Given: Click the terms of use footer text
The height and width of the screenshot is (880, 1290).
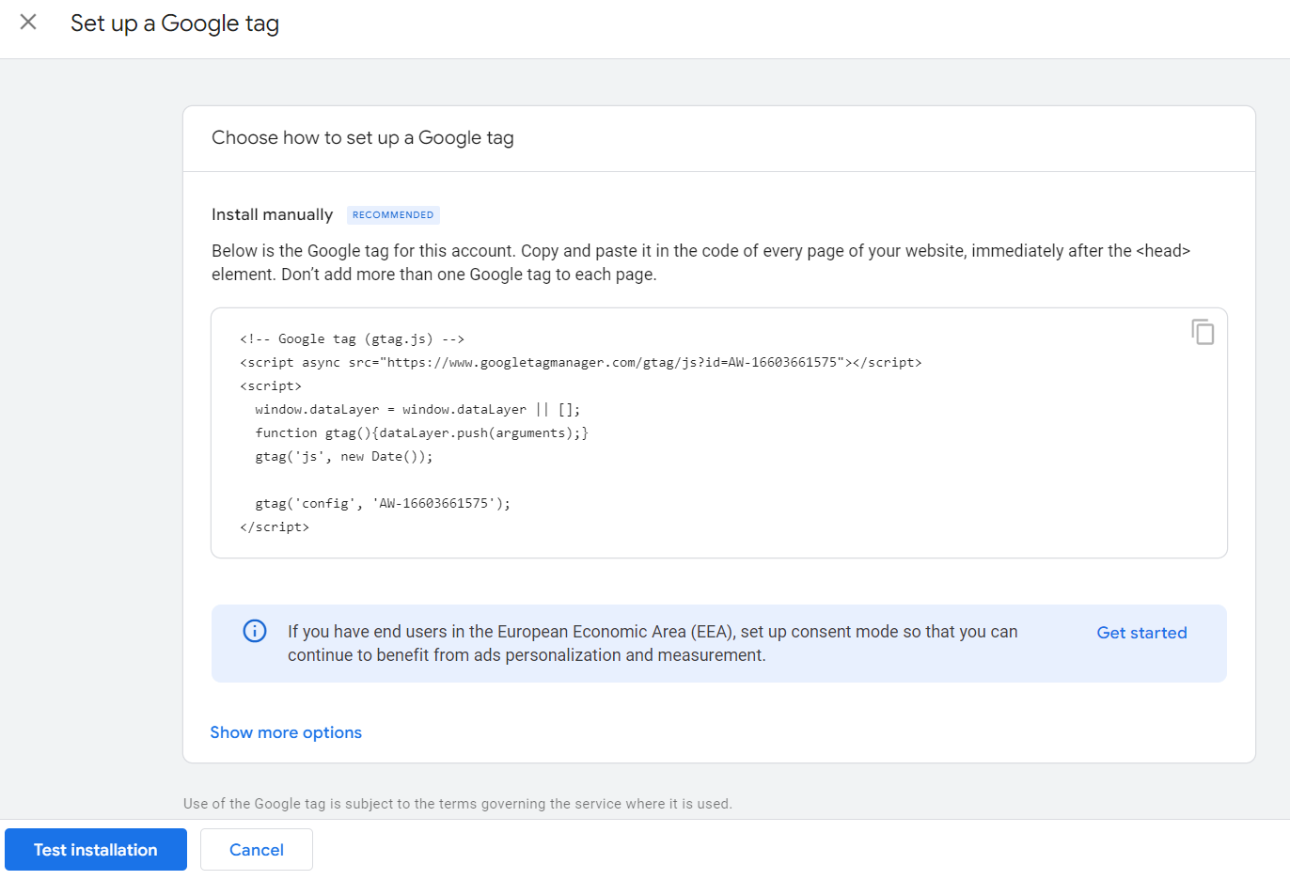Looking at the screenshot, I should coord(458,804).
